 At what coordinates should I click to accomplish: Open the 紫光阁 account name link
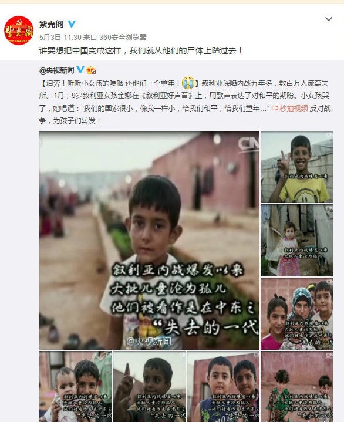tap(52, 24)
